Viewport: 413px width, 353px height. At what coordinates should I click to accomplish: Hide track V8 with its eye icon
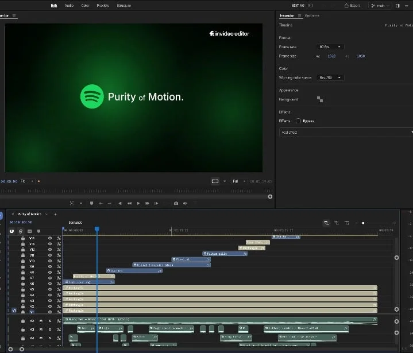50,272
